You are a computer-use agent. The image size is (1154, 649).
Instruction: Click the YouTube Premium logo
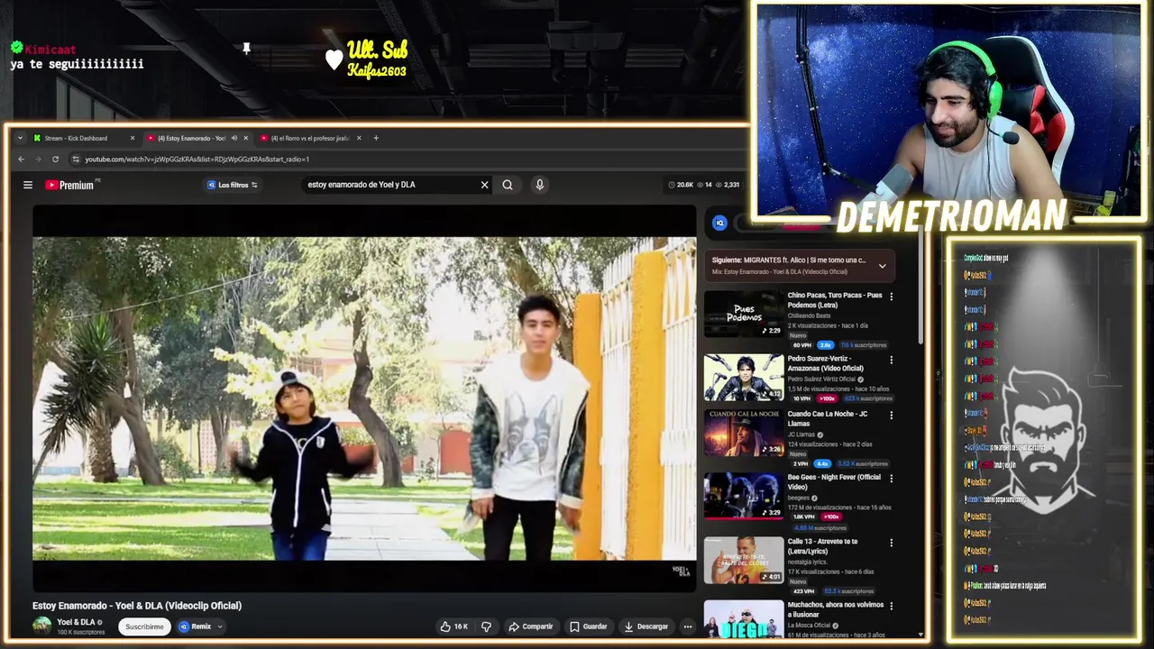coord(70,185)
